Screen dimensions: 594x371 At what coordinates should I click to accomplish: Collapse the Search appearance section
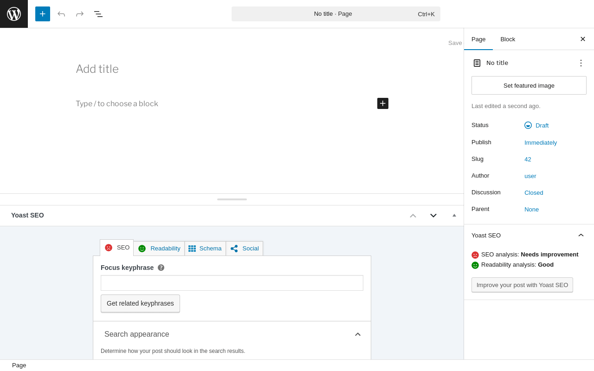[358, 334]
